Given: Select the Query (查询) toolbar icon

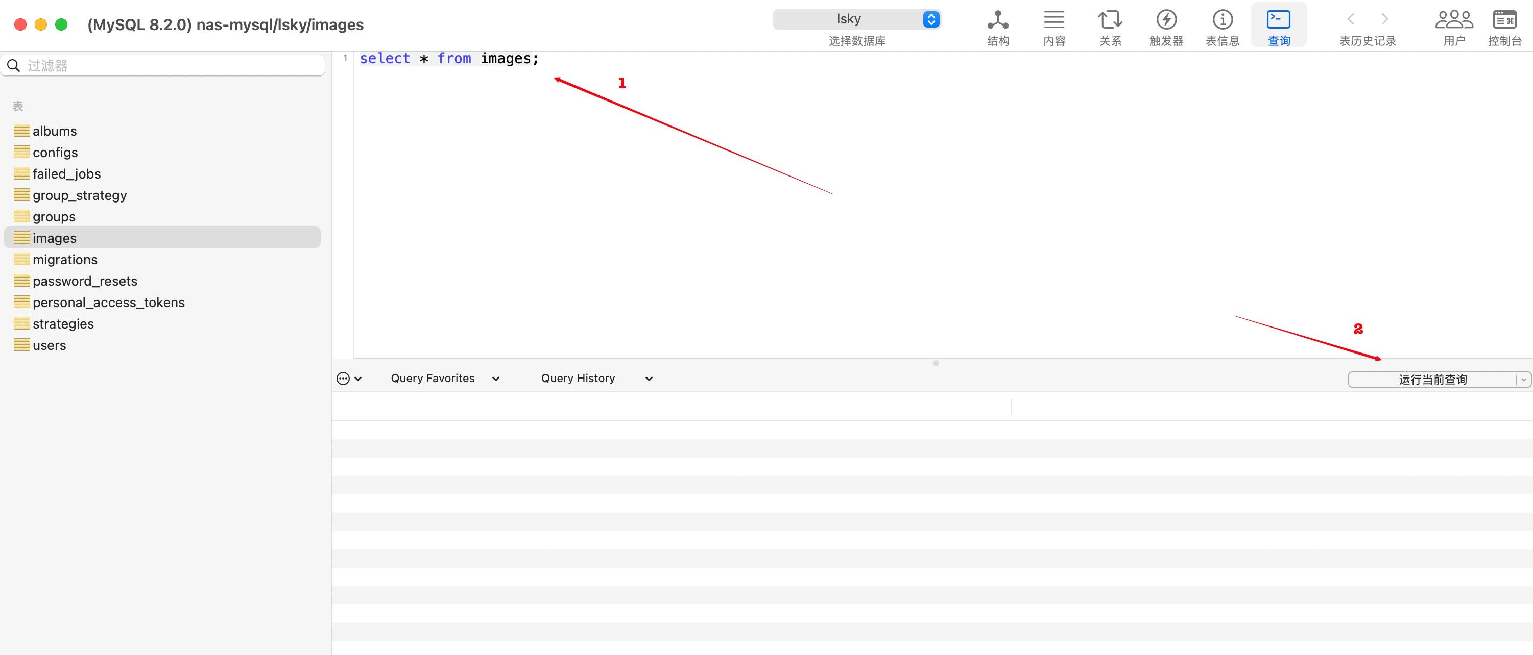Looking at the screenshot, I should click(1278, 20).
